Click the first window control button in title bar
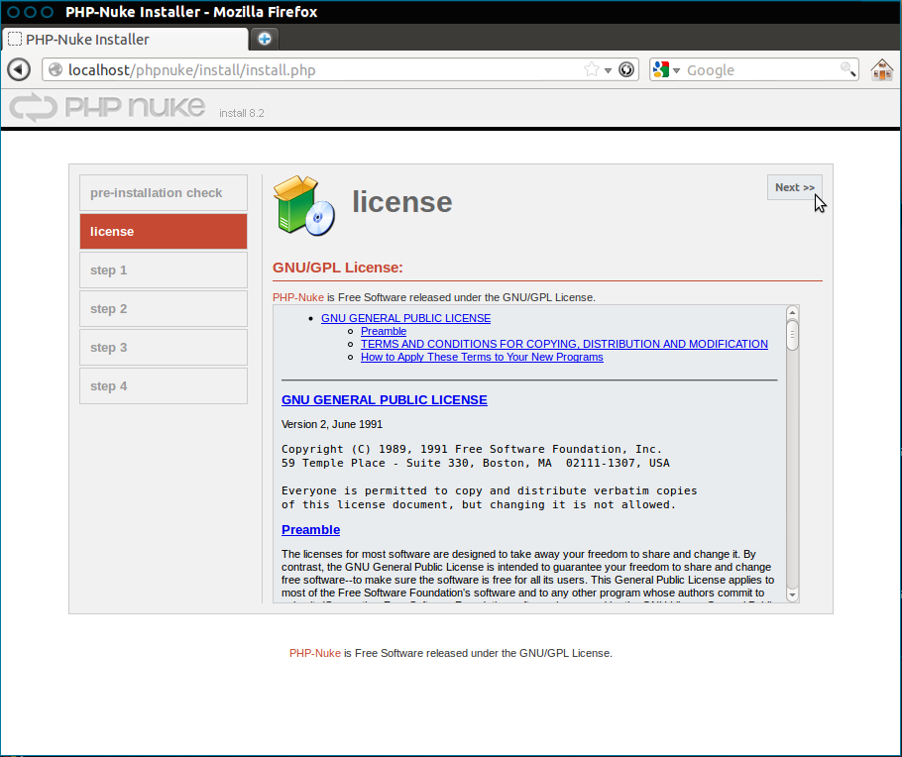Viewport: 902px width, 757px height. [x=13, y=12]
